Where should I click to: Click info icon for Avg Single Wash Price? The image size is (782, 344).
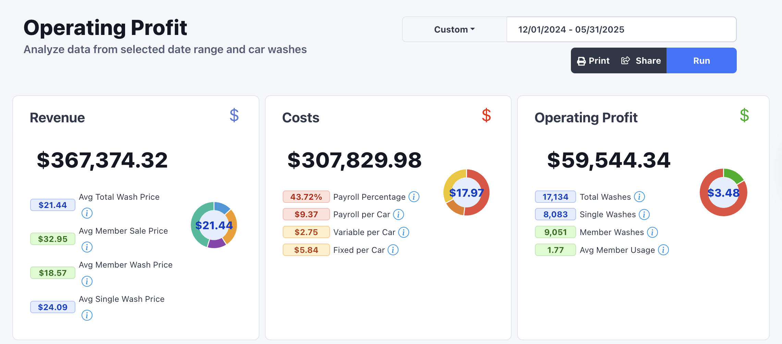click(87, 315)
